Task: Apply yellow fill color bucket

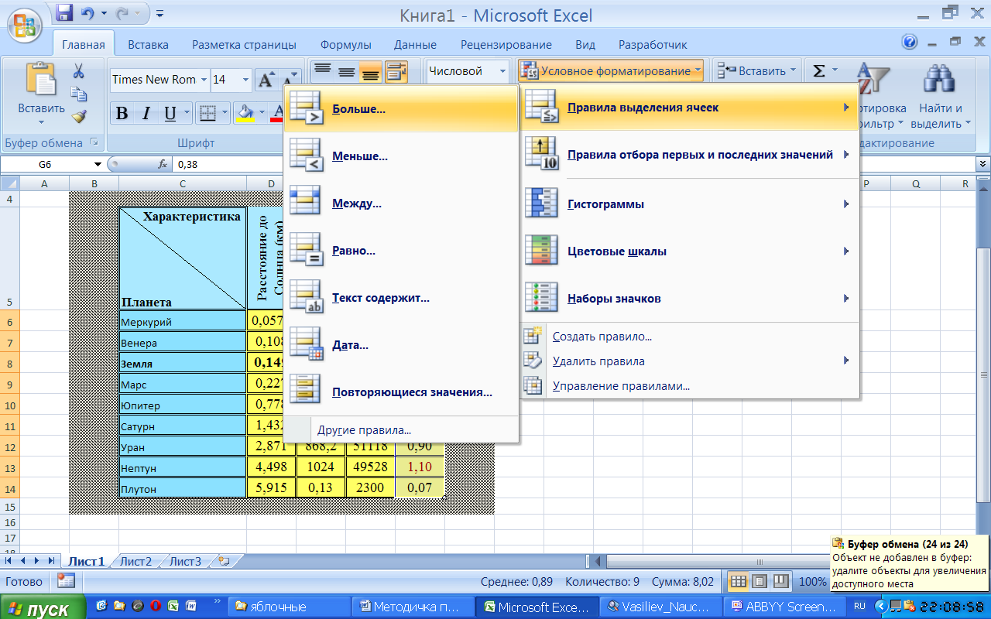Action: coord(245,114)
